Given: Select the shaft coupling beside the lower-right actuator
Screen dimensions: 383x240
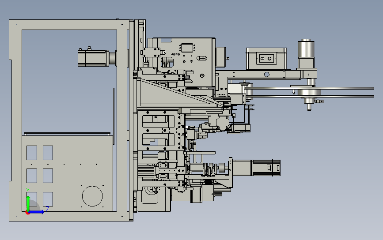Looking at the screenshot, I should [x=222, y=168].
